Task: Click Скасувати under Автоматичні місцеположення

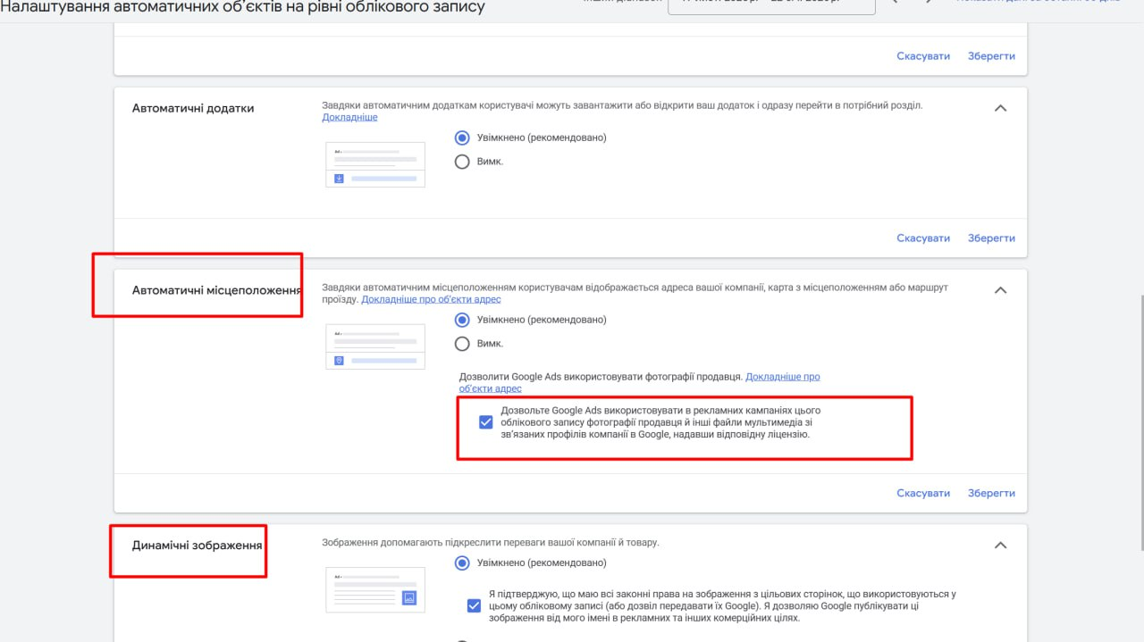Action: tap(922, 492)
